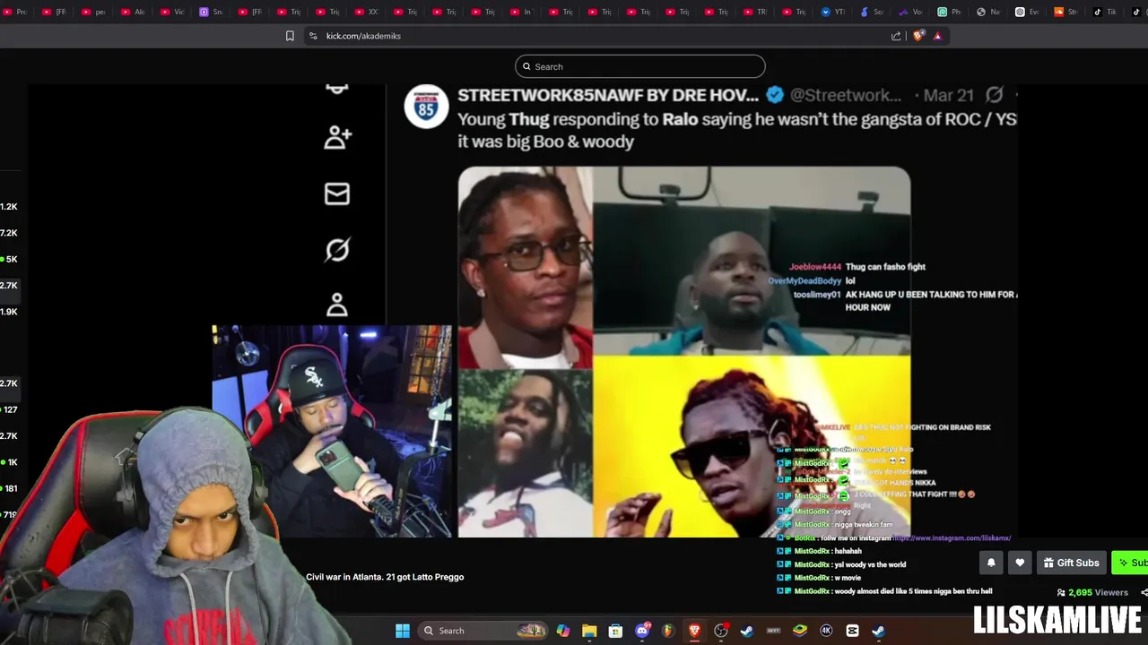Open the Grok icon in X sidebar

pyautogui.click(x=337, y=249)
